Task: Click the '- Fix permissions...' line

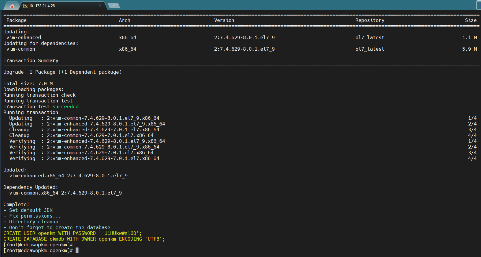Action: 32,216
